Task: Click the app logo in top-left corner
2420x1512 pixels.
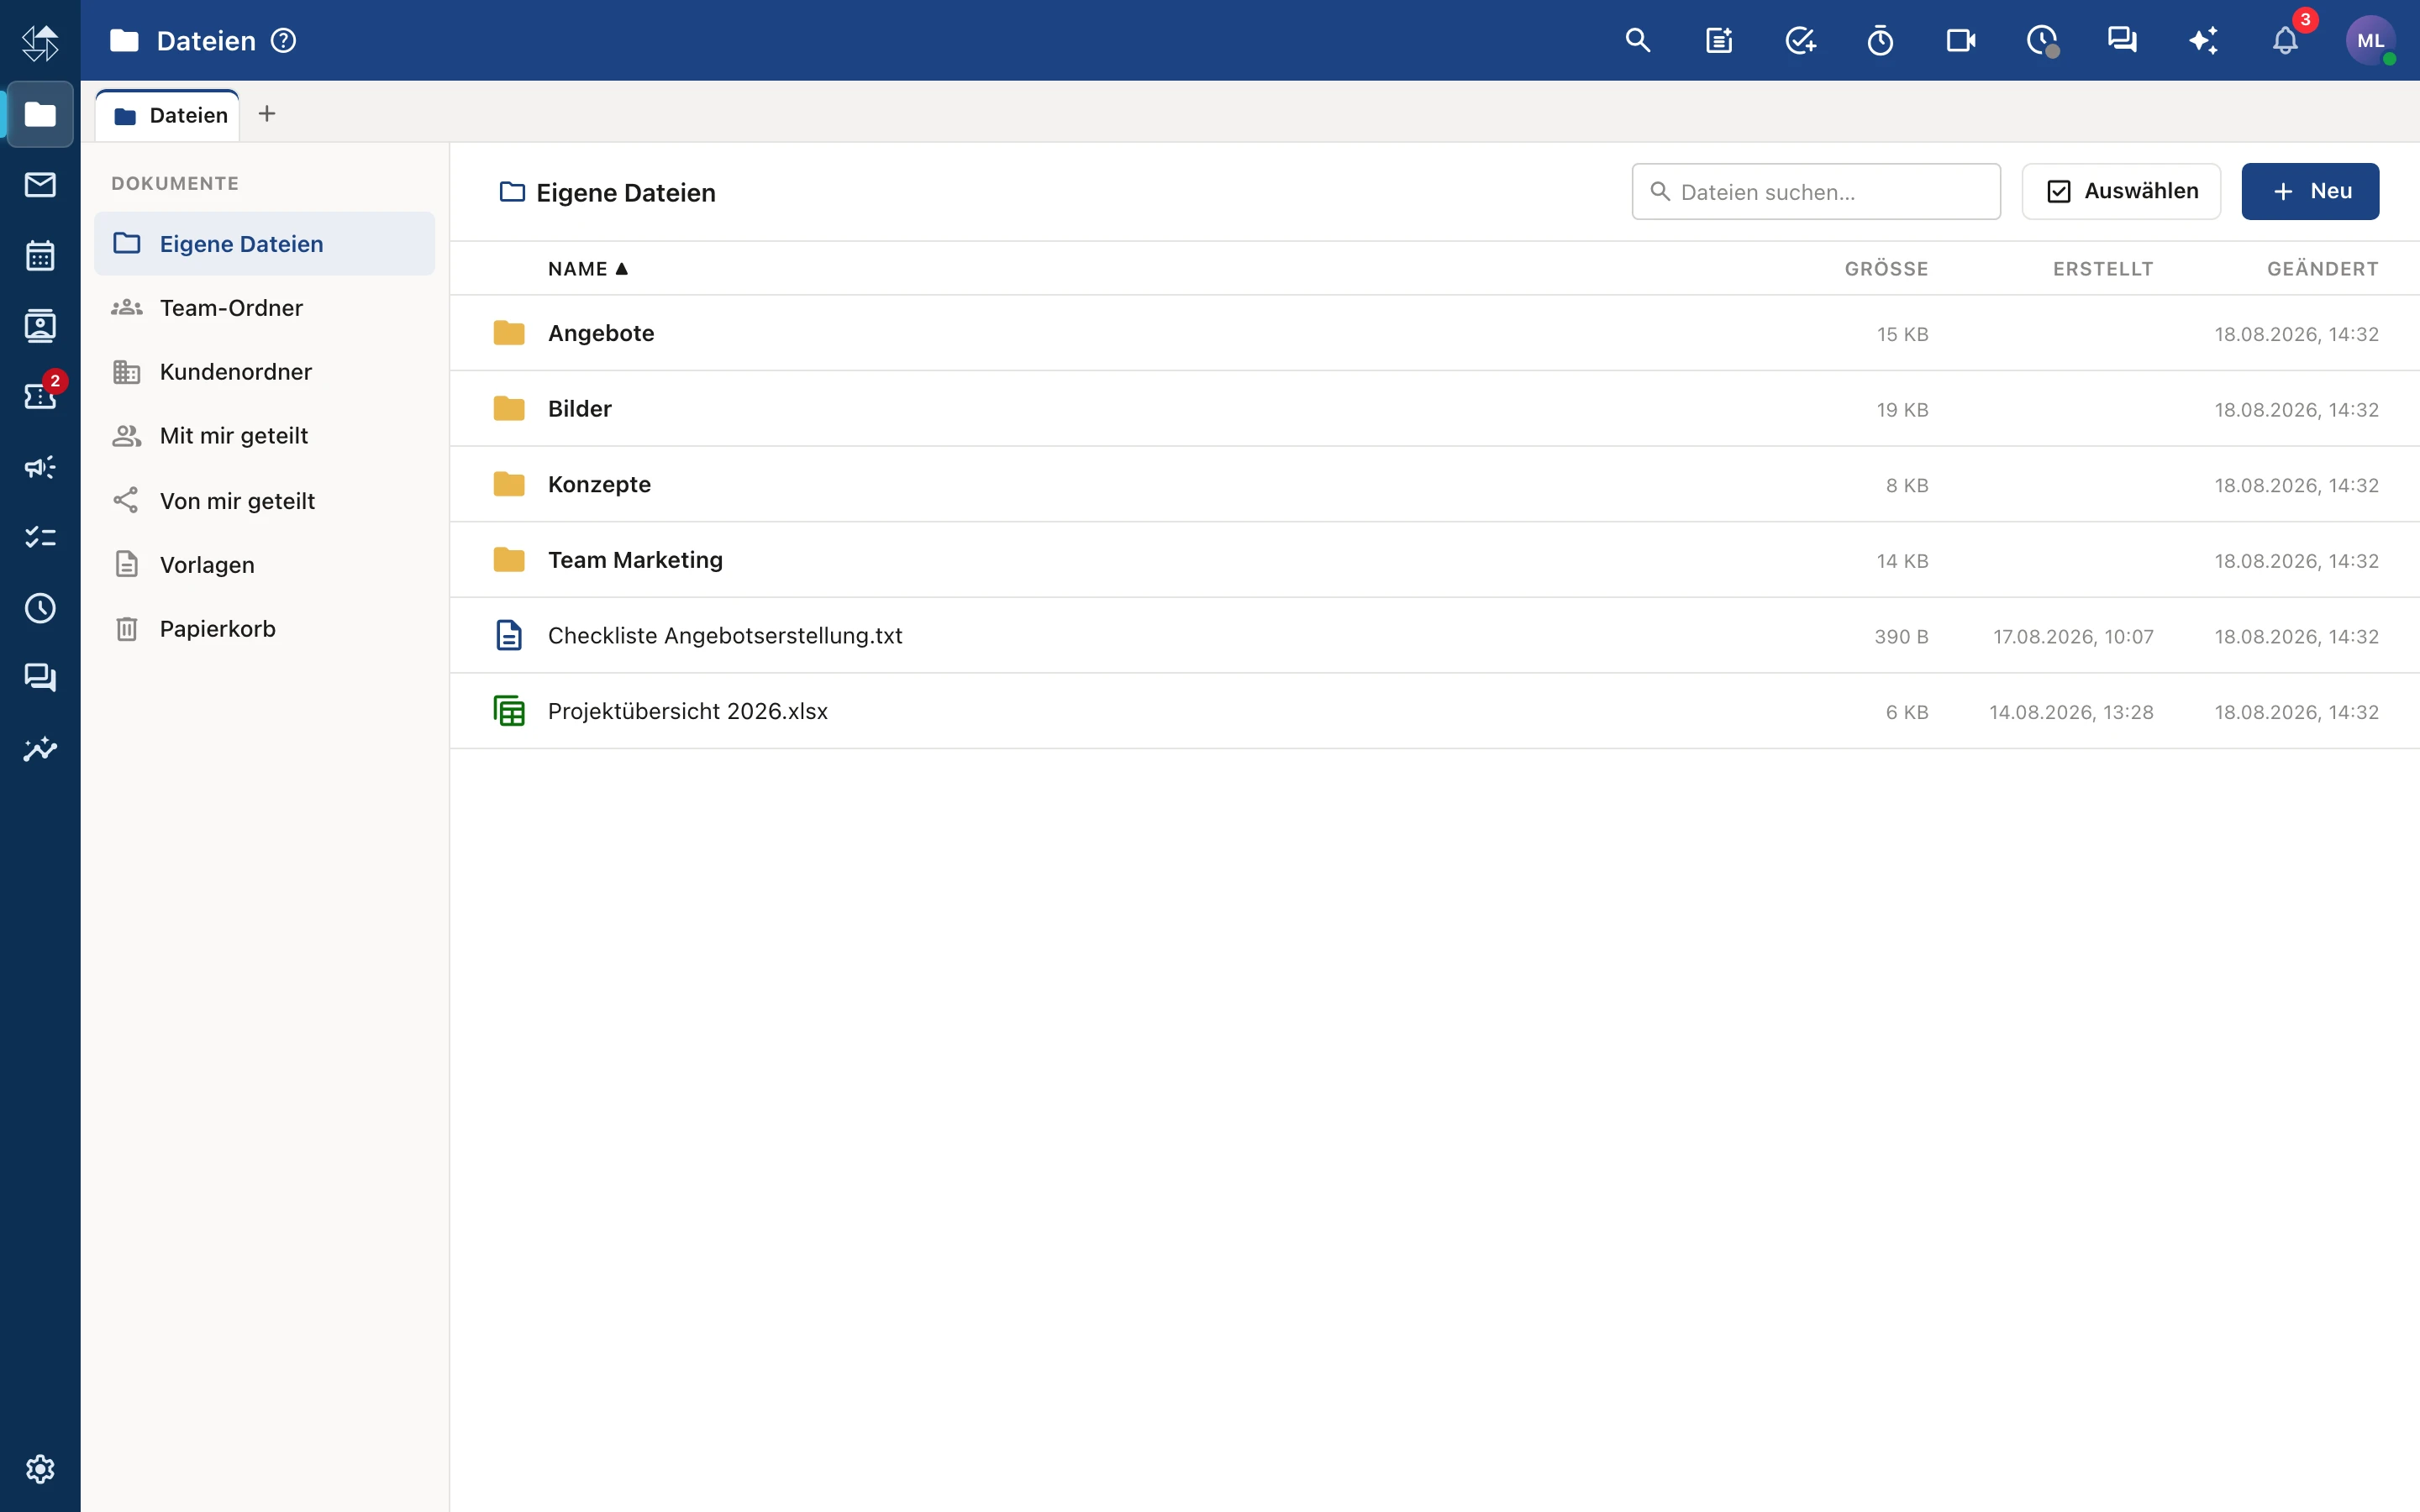Action: pos(40,43)
